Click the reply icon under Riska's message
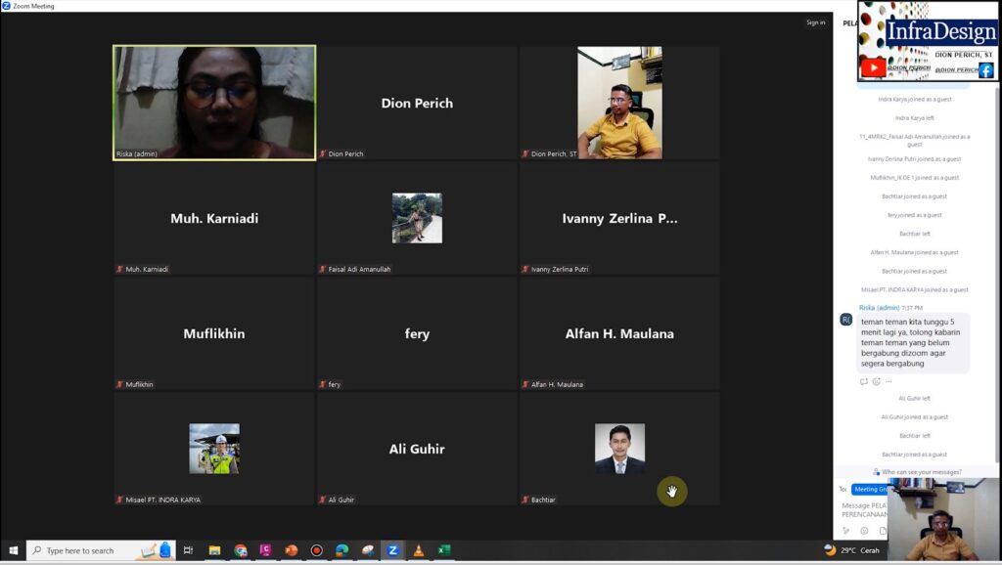The image size is (1002, 565). (x=864, y=381)
